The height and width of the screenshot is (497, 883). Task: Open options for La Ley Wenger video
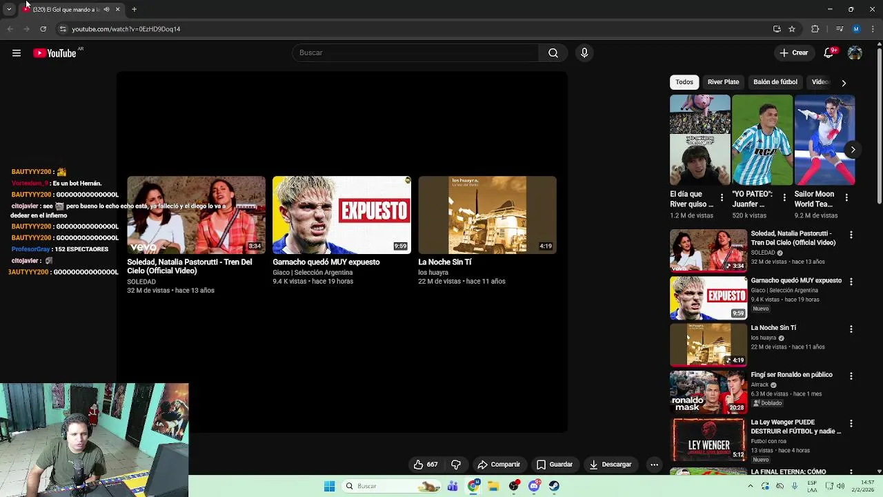pos(851,424)
